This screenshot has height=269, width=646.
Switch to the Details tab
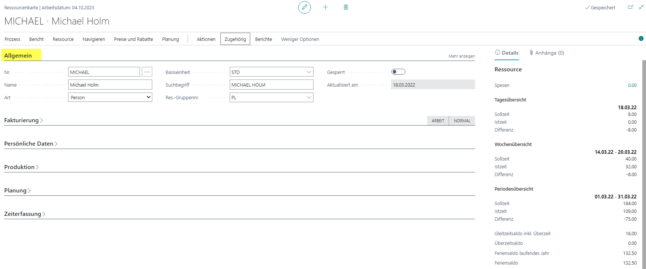pos(507,53)
